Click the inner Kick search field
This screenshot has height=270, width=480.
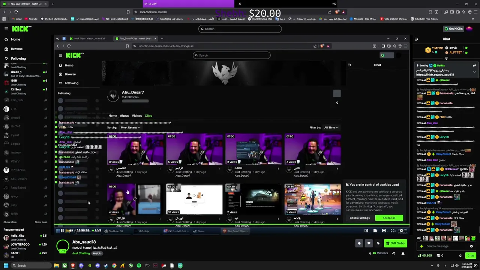[x=231, y=55]
